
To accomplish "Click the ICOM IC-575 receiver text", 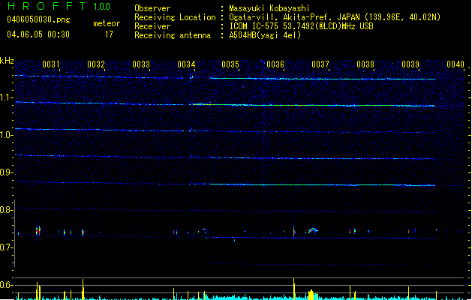I will coord(302,26).
